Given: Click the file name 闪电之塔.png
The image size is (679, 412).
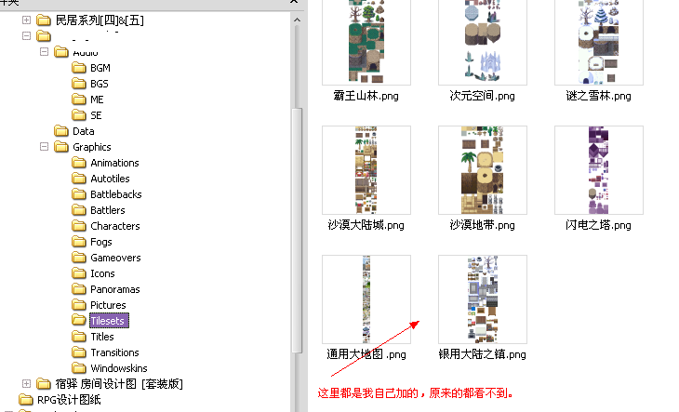Looking at the screenshot, I should [x=598, y=225].
